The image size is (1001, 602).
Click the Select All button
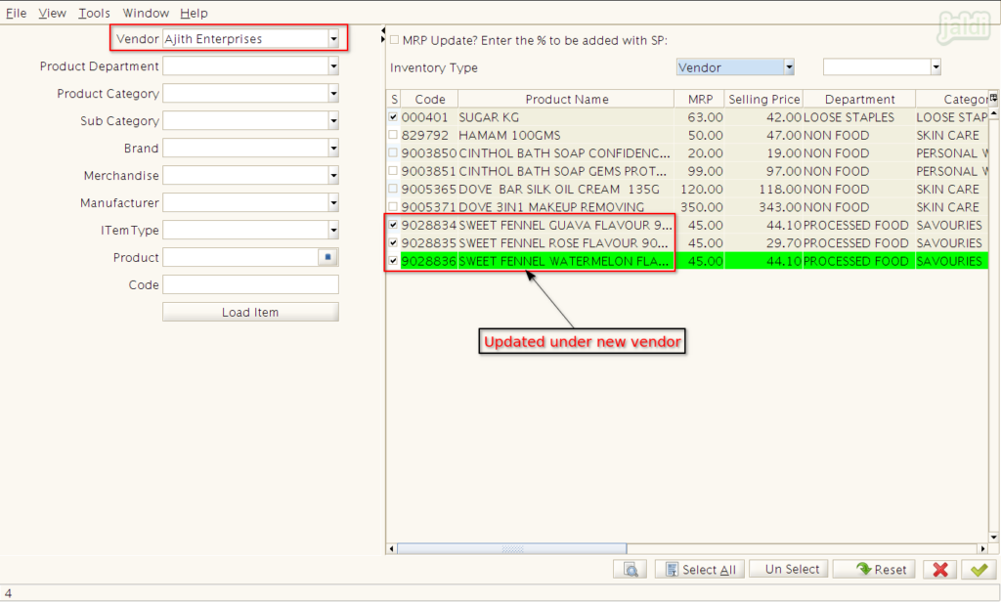click(700, 570)
